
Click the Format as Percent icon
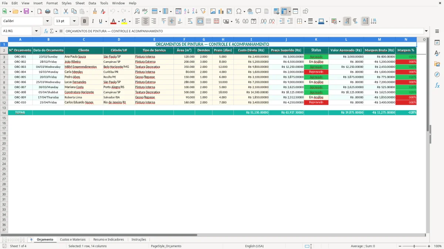(237, 21)
